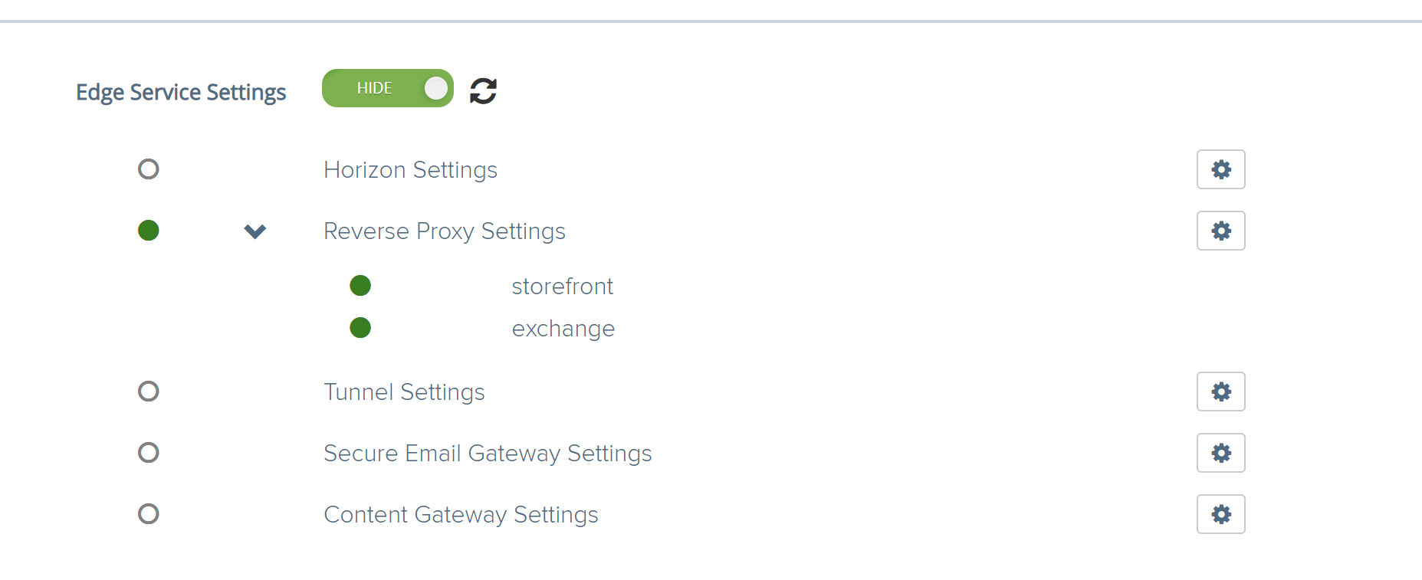Open Horizon Settings gear icon
The height and width of the screenshot is (580, 1422).
(x=1220, y=169)
